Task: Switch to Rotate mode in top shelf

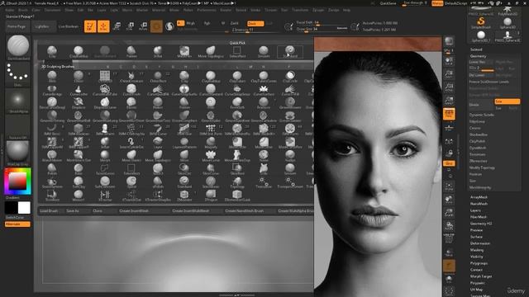Action: [x=143, y=26]
